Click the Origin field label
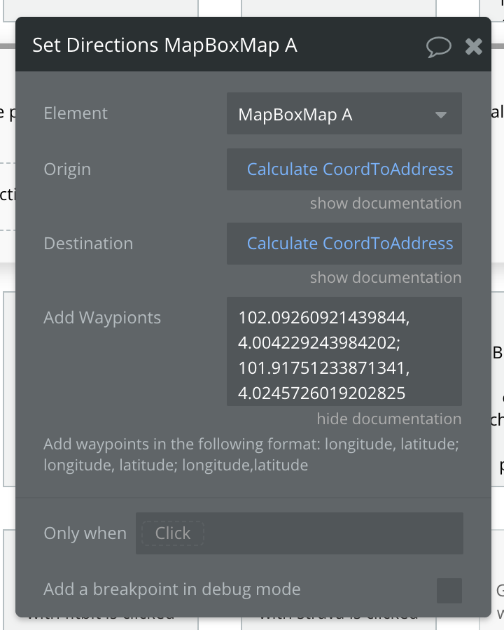The image size is (504, 630). tap(67, 169)
